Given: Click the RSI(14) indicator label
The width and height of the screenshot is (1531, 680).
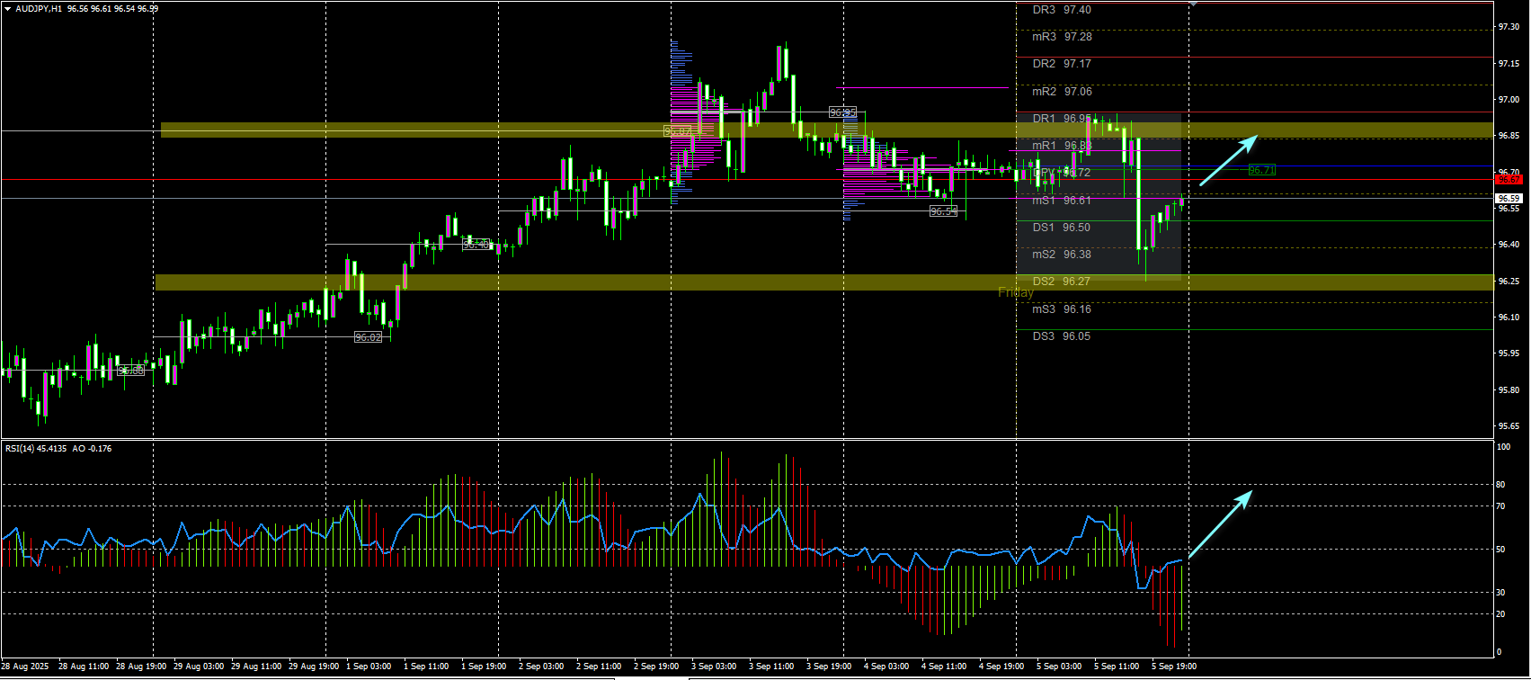Looking at the screenshot, I should pos(36,448).
